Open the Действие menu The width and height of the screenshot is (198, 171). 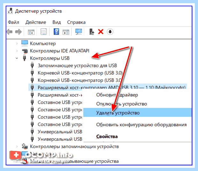[36, 22]
